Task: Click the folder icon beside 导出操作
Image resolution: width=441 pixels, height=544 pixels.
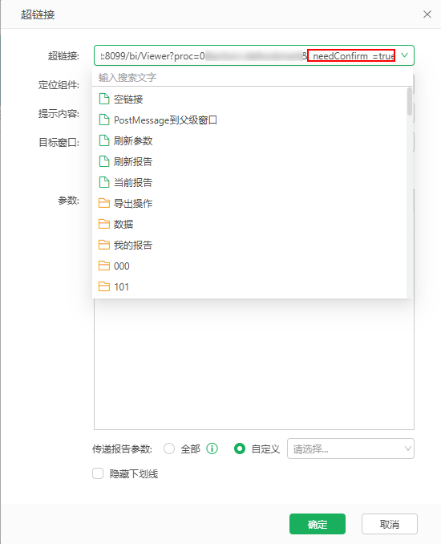Action: click(104, 203)
